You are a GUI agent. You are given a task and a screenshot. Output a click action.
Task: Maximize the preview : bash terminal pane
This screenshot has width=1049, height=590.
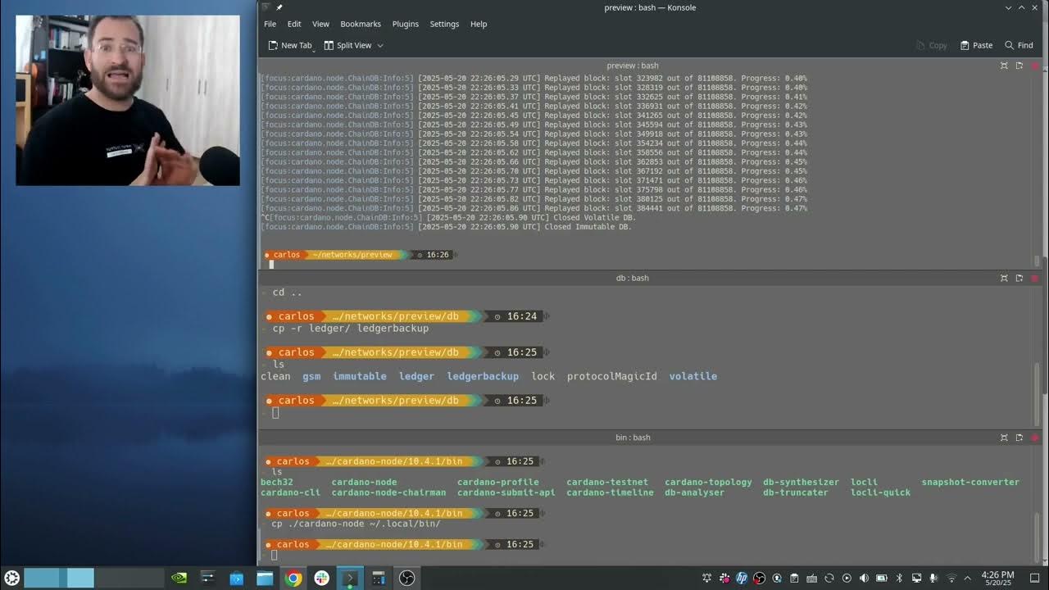[x=1004, y=66]
